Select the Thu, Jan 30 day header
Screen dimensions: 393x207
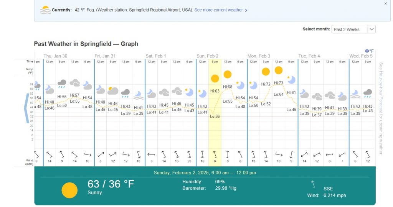[x=55, y=56]
